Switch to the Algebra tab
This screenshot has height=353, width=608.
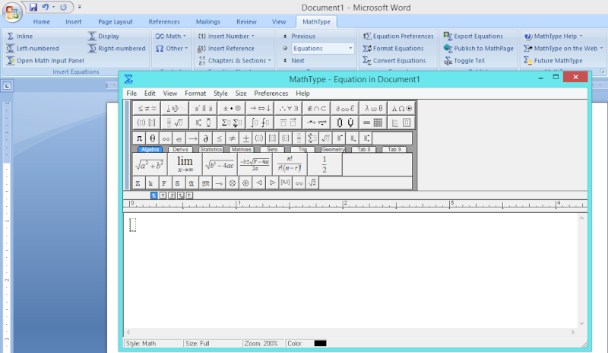pyautogui.click(x=150, y=150)
